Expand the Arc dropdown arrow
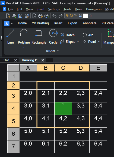 [96, 35]
